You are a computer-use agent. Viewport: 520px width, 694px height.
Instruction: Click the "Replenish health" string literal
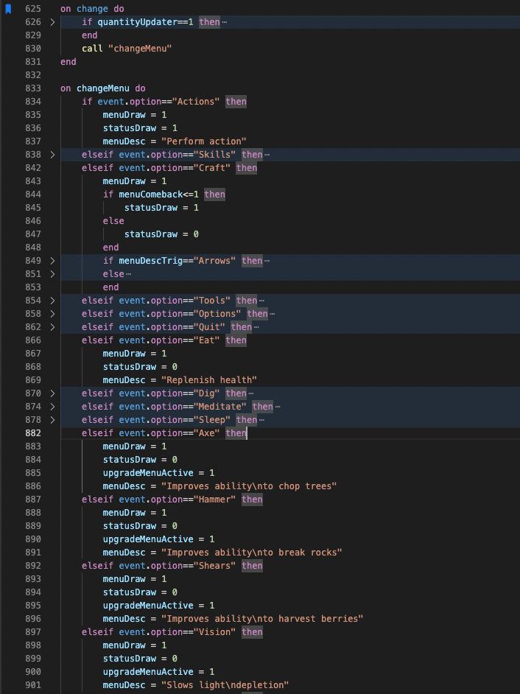tap(208, 380)
